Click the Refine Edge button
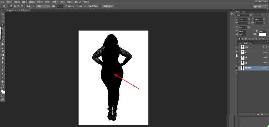 tap(108, 6)
